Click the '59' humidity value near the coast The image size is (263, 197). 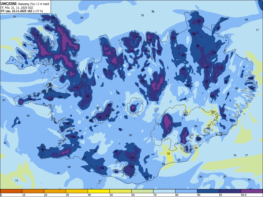click(196, 148)
